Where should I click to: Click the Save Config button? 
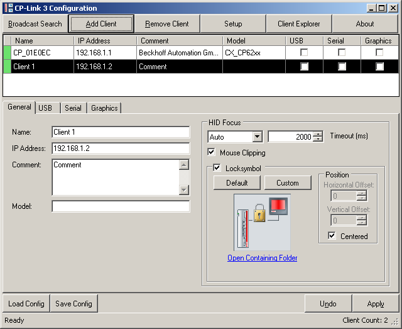tap(74, 304)
